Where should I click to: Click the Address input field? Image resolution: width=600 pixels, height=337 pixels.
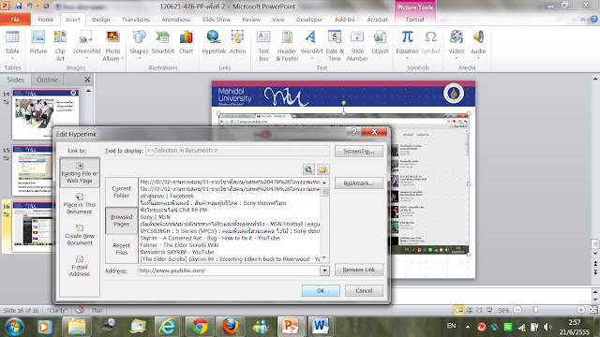click(229, 271)
